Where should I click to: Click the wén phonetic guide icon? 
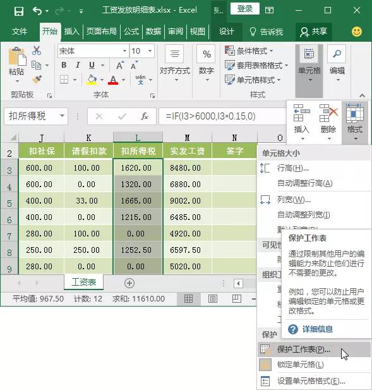click(140, 80)
